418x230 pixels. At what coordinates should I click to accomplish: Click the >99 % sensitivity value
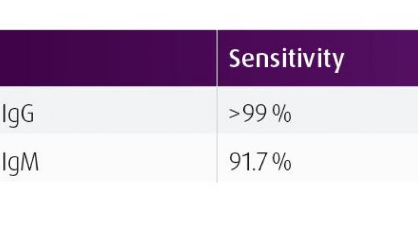260,115
